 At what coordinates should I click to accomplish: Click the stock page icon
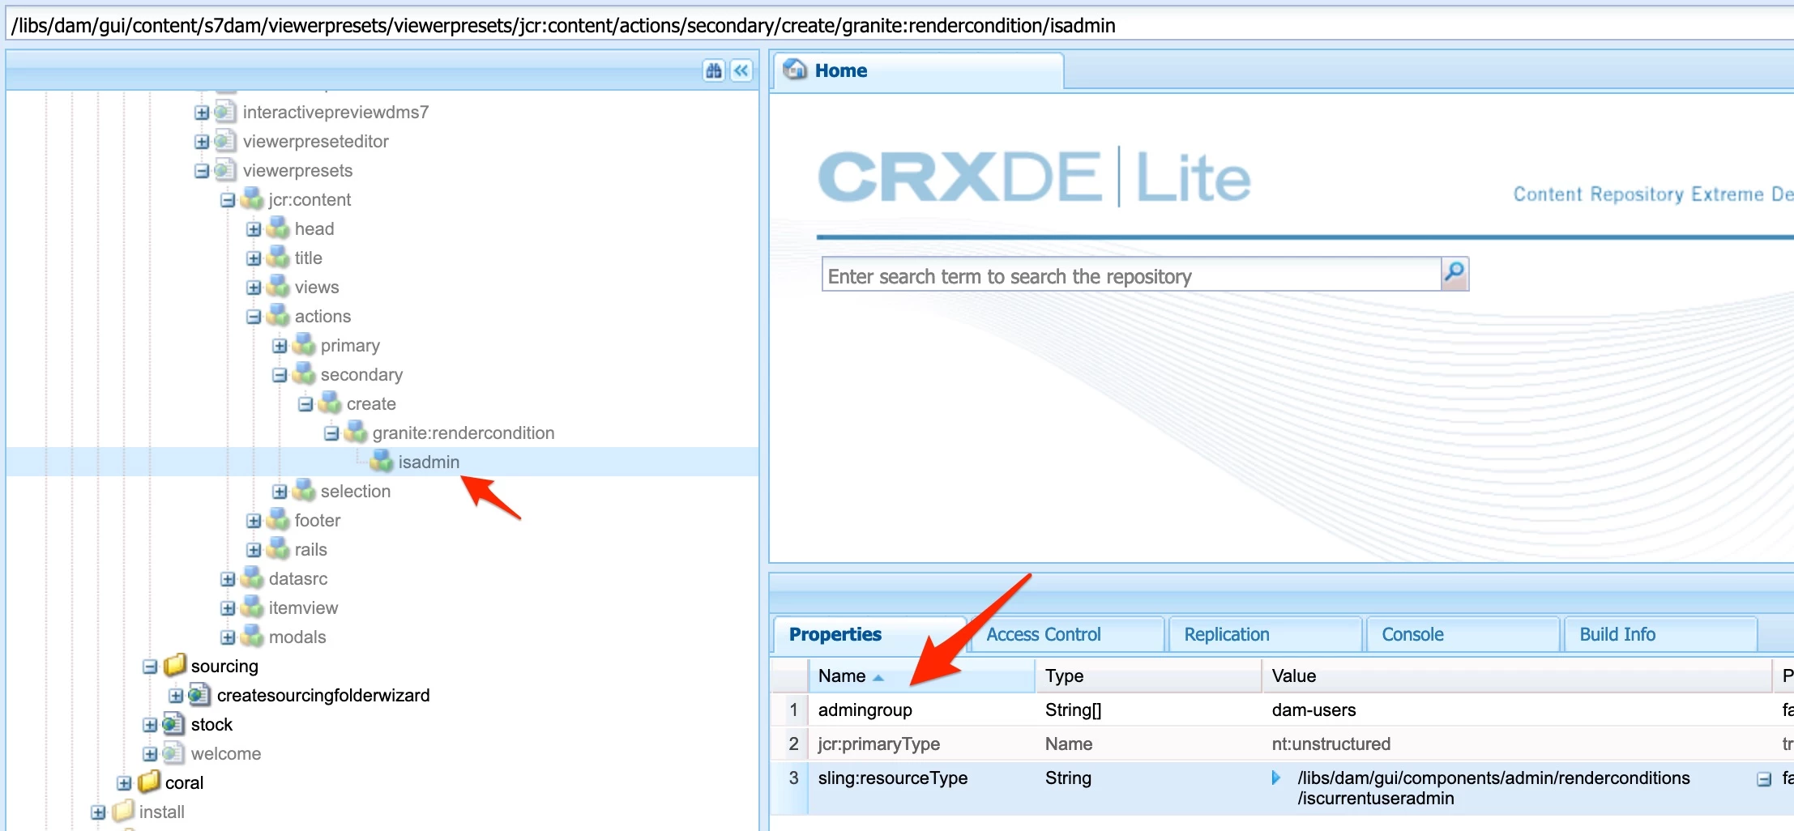(x=174, y=724)
